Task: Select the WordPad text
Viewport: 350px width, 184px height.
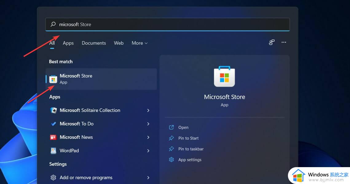Action: [x=69, y=151]
